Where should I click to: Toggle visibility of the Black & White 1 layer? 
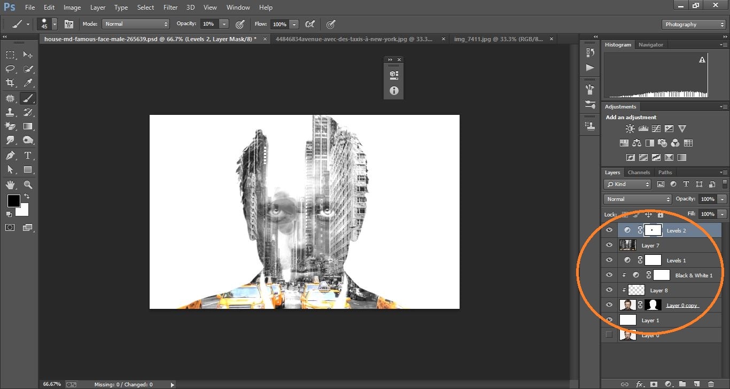pos(609,275)
